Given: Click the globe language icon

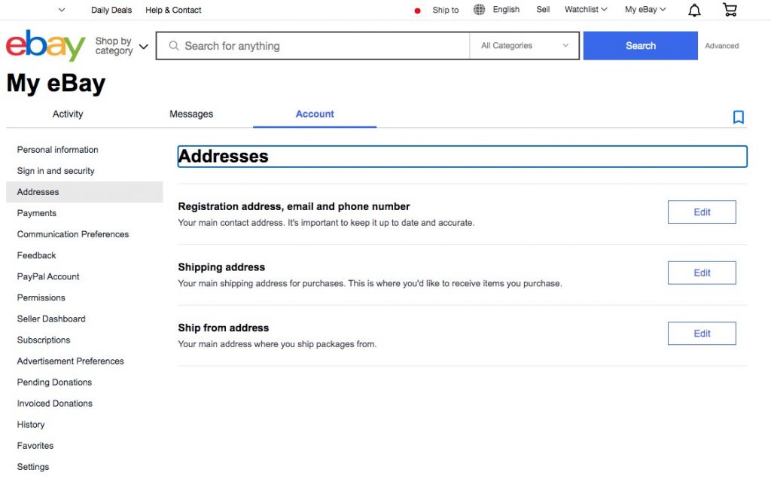Looking at the screenshot, I should click(479, 9).
